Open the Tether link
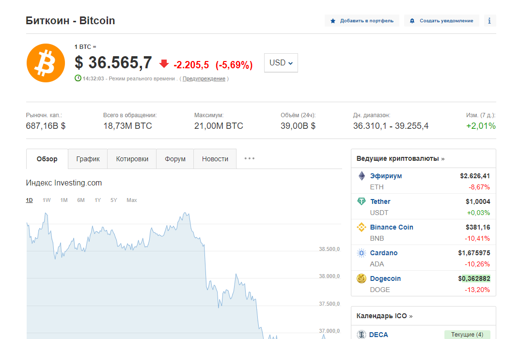Image resolution: width=520 pixels, height=339 pixels. click(380, 201)
